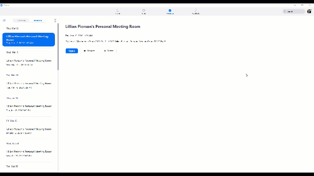Delete the selected recording
This screenshot has width=314, height=176.
(x=108, y=51)
